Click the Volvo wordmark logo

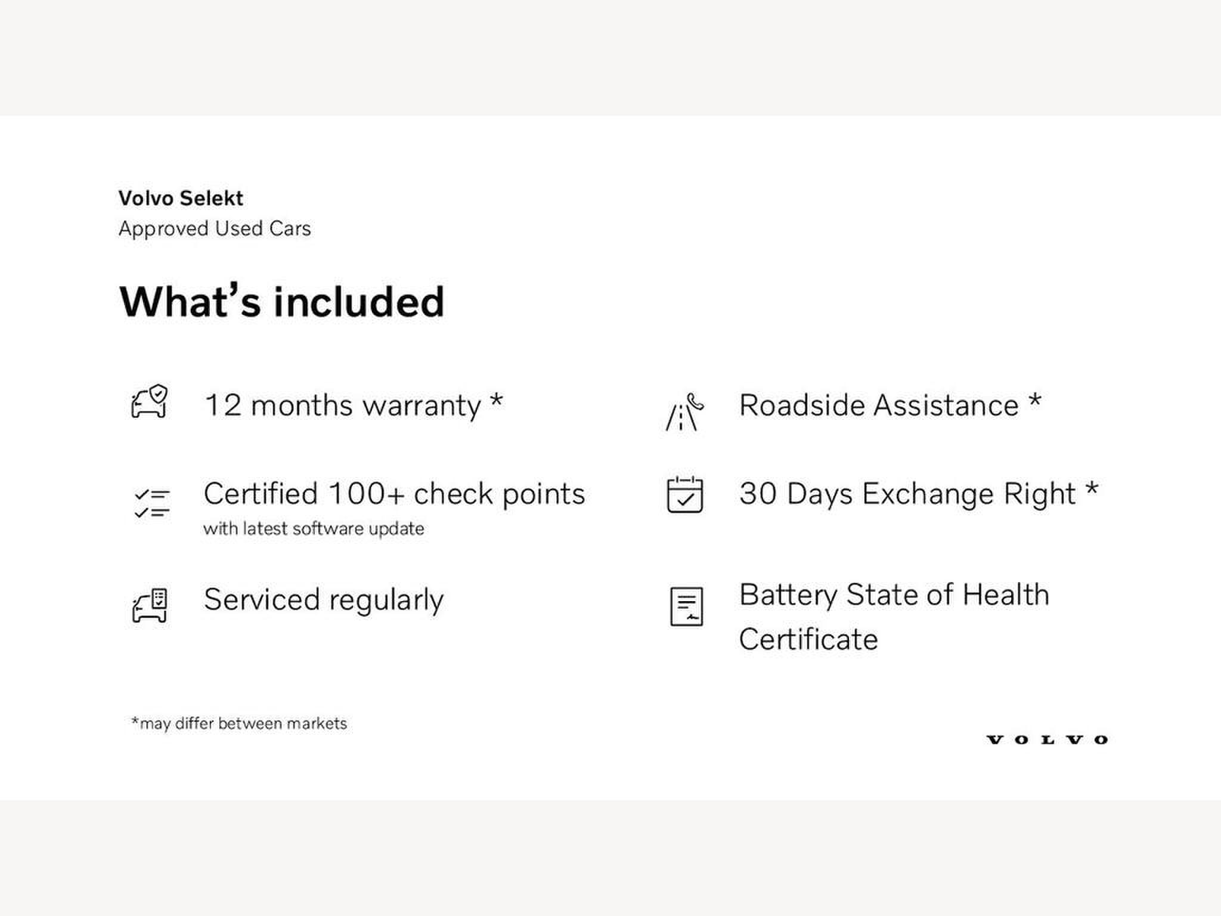1047,740
